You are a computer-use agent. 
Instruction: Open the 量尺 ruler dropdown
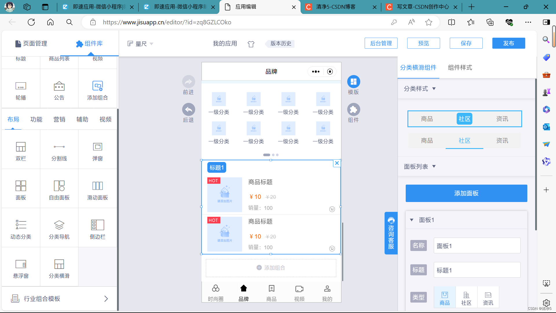pos(141,44)
